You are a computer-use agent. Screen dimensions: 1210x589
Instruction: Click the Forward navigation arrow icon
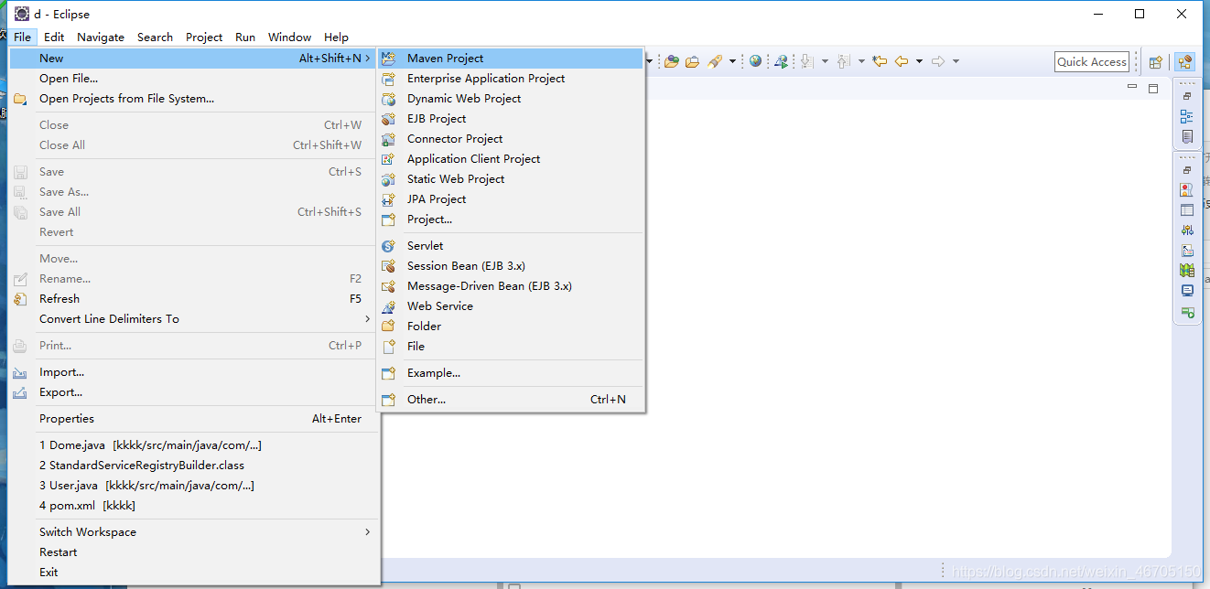(938, 61)
